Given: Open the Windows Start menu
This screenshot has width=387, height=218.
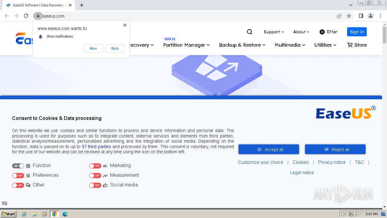Looking at the screenshot, I should click(8, 214).
